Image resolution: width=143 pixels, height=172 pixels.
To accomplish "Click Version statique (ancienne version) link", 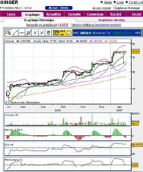I will pyautogui.click(x=96, y=25).
